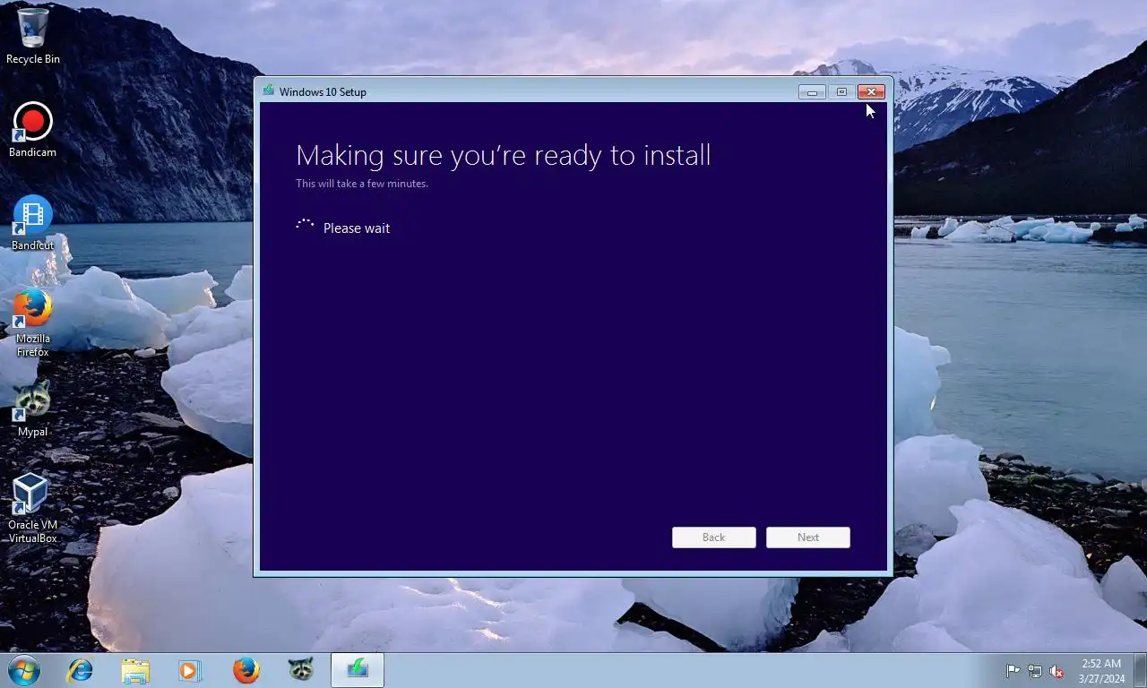The image size is (1147, 688).
Task: Click the Windows 10 Setup title bar icon
Action: pos(268,90)
